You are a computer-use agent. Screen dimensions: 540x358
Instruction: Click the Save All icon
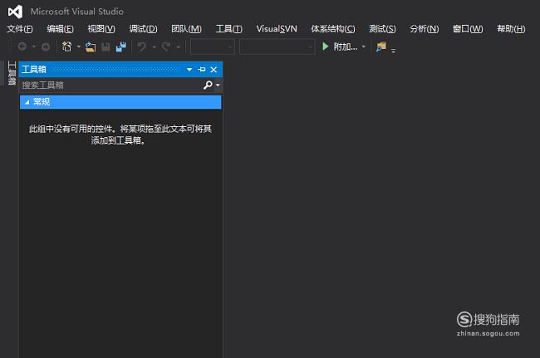coord(121,47)
